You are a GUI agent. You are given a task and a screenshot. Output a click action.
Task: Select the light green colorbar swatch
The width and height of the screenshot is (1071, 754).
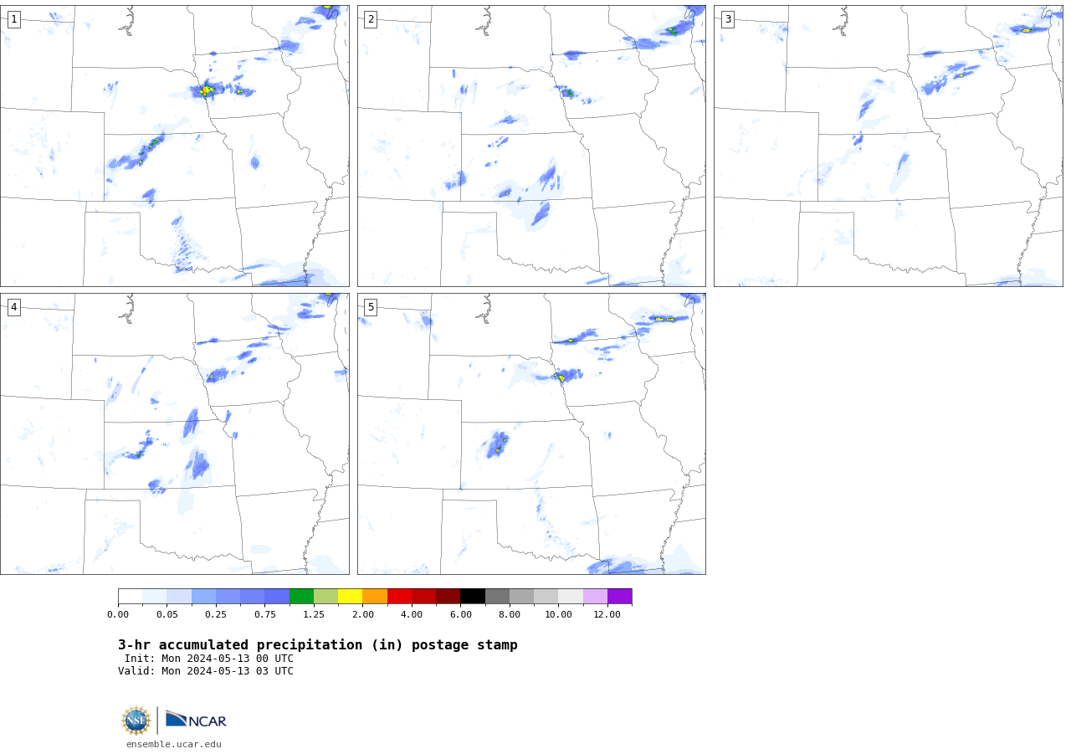click(x=325, y=597)
